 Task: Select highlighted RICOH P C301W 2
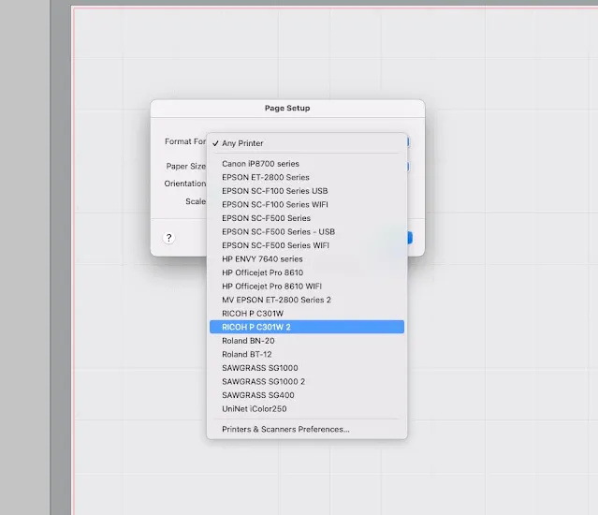(307, 327)
